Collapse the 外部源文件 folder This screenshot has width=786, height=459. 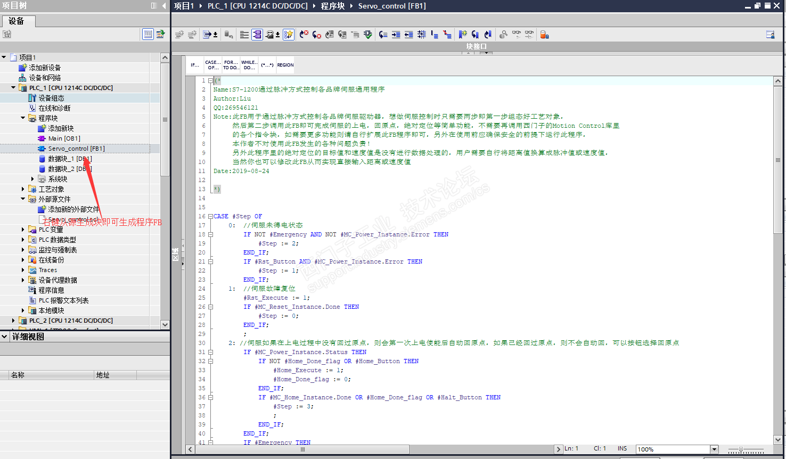tap(23, 199)
